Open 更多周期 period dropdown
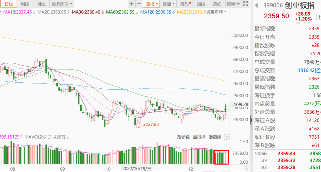 [x=62, y=4]
